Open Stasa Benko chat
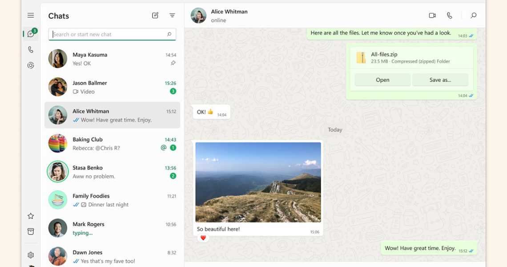 112,172
